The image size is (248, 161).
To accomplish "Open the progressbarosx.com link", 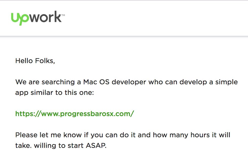I will [x=75, y=114].
